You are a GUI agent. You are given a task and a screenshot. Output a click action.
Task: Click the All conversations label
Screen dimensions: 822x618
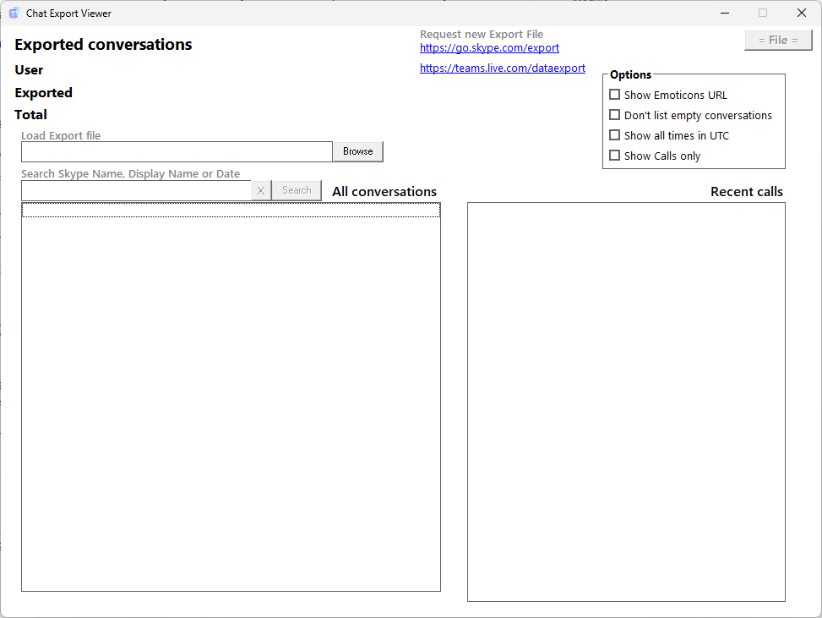[x=384, y=191]
